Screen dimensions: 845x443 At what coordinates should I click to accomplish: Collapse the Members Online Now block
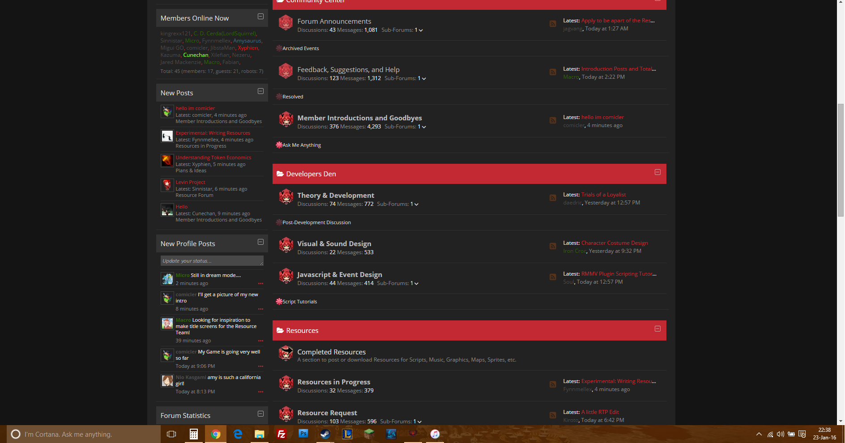[x=260, y=17]
